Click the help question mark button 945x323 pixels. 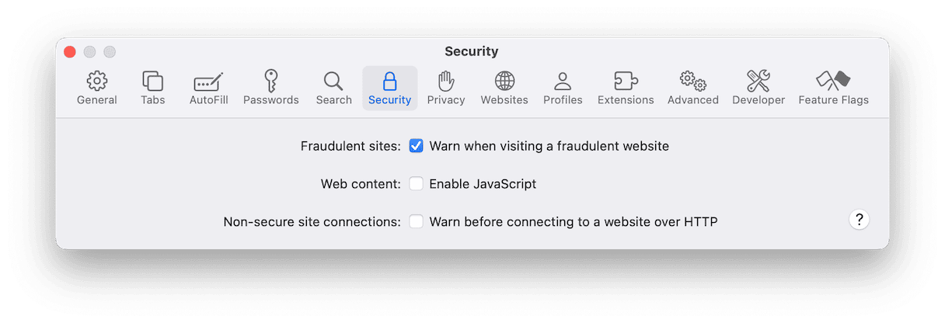coord(859,220)
